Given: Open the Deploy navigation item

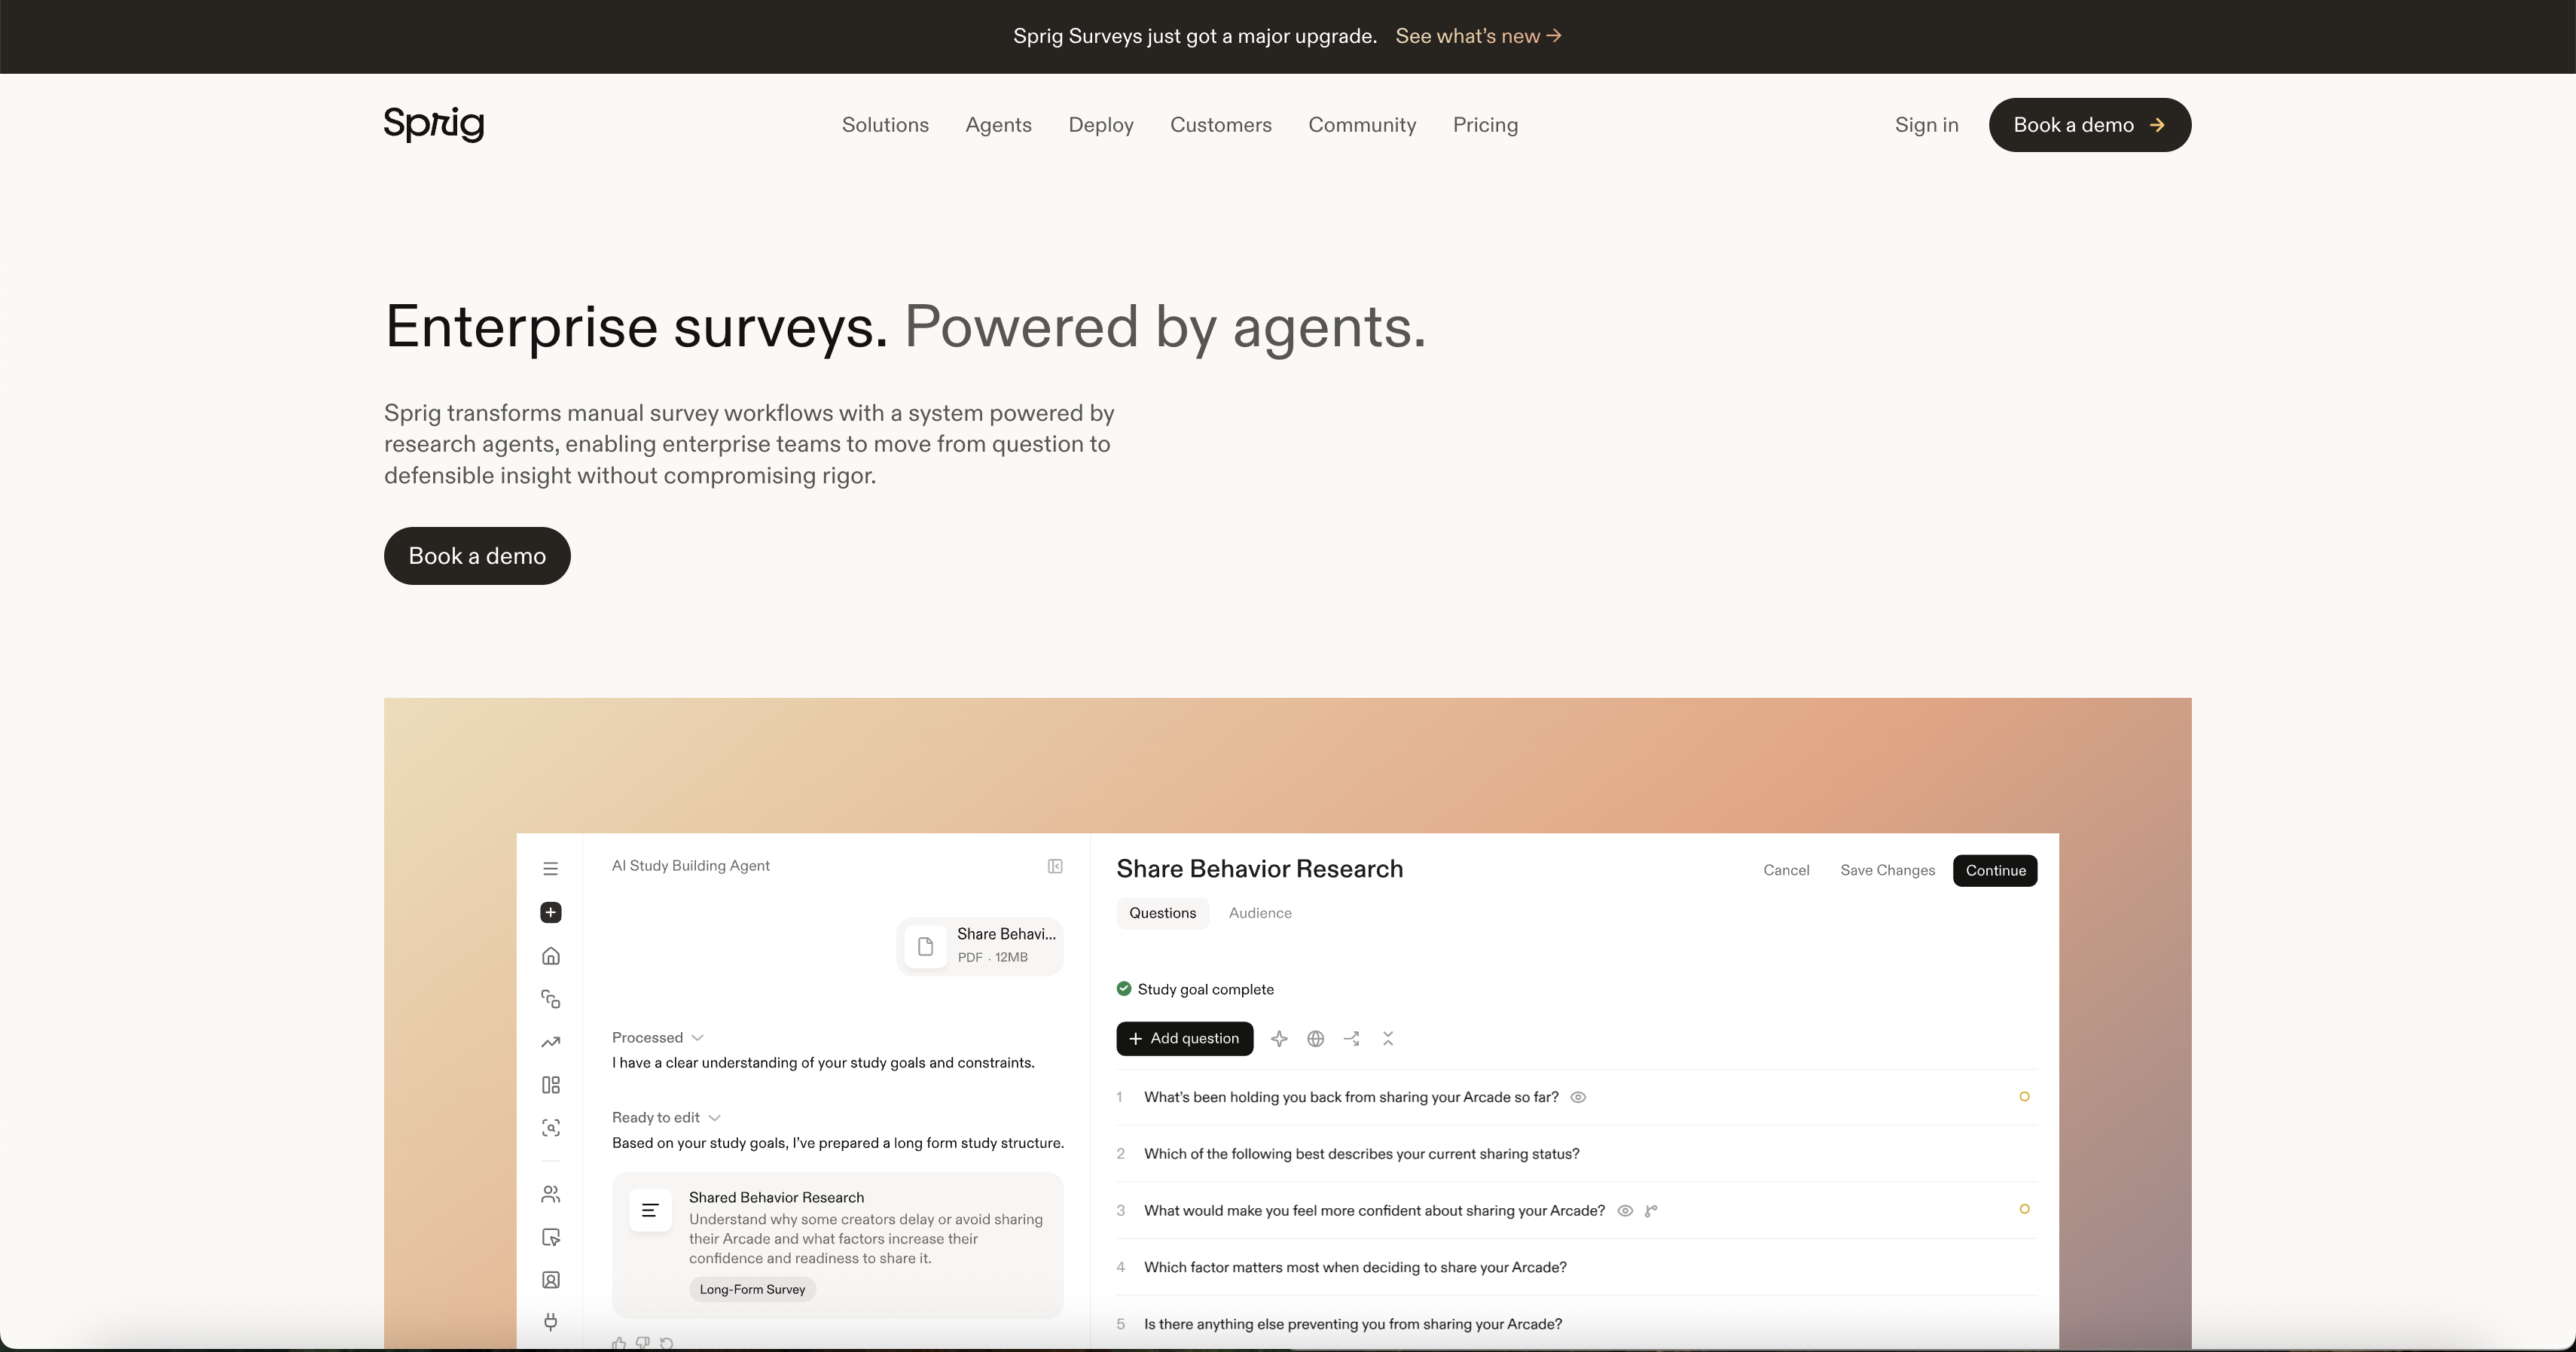Looking at the screenshot, I should tap(1101, 125).
